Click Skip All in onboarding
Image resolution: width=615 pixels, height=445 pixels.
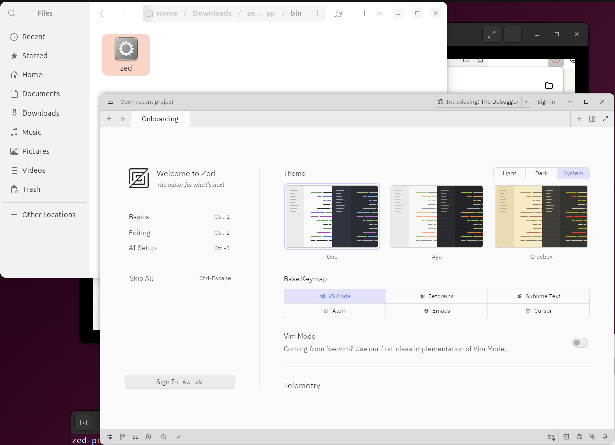click(180, 278)
